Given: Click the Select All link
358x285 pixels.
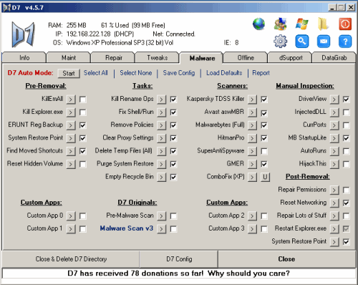Looking at the screenshot, I should (x=96, y=73).
